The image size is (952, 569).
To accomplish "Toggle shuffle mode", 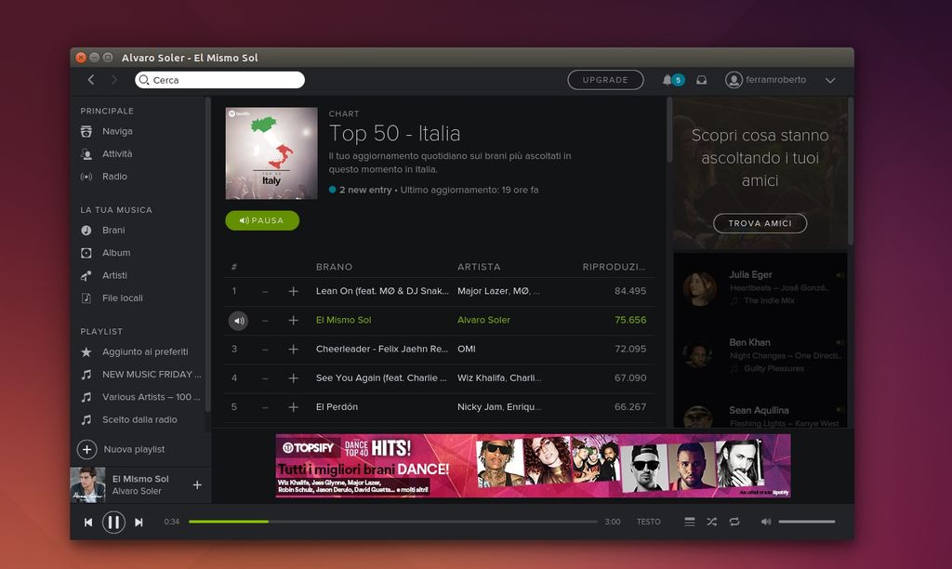I will 711,523.
